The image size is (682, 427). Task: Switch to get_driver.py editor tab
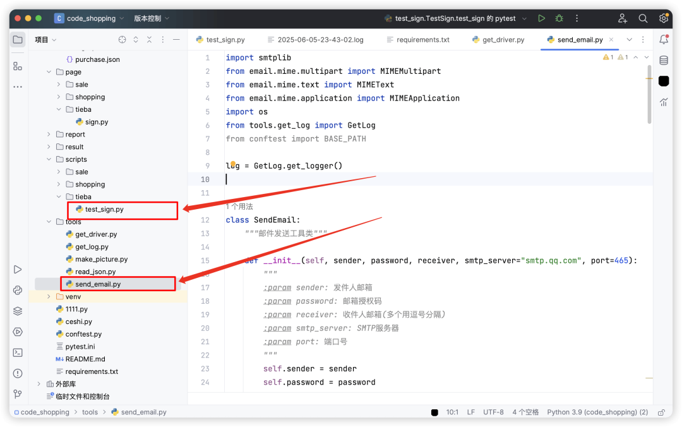[498, 40]
